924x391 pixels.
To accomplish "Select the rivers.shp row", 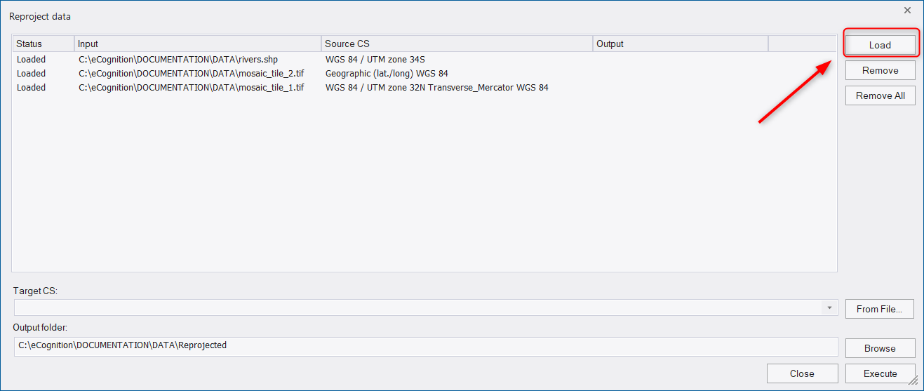I will (424, 60).
